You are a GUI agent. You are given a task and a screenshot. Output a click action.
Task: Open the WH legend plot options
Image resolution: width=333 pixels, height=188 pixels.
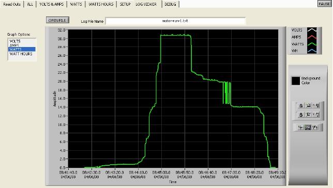(x=312, y=51)
